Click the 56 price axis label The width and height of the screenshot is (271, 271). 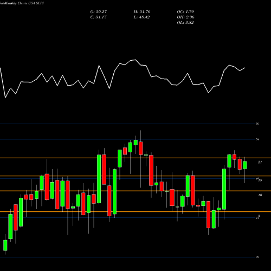point(257,124)
